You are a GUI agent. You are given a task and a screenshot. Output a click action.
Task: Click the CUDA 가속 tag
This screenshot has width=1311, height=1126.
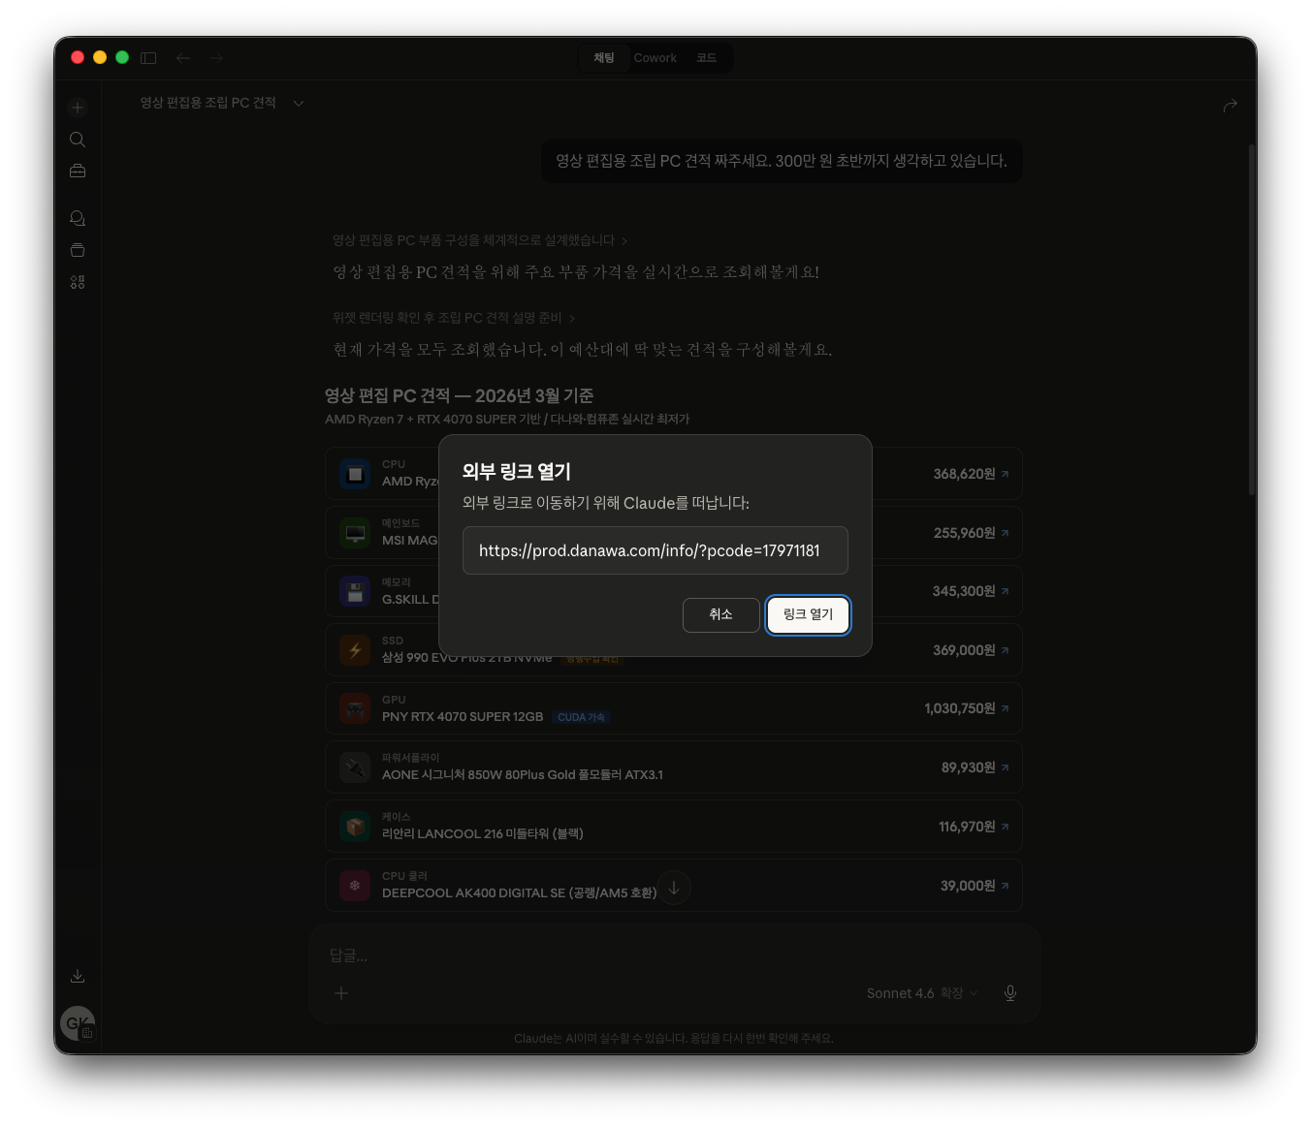pyautogui.click(x=581, y=717)
